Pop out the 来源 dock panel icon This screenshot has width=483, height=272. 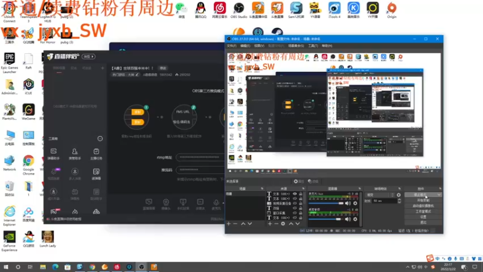[303, 189]
